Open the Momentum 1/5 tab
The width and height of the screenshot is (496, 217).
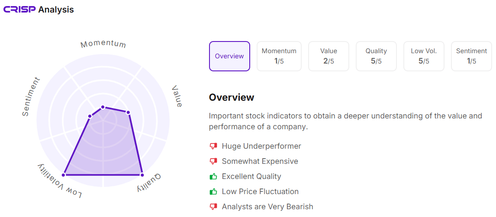click(x=279, y=56)
